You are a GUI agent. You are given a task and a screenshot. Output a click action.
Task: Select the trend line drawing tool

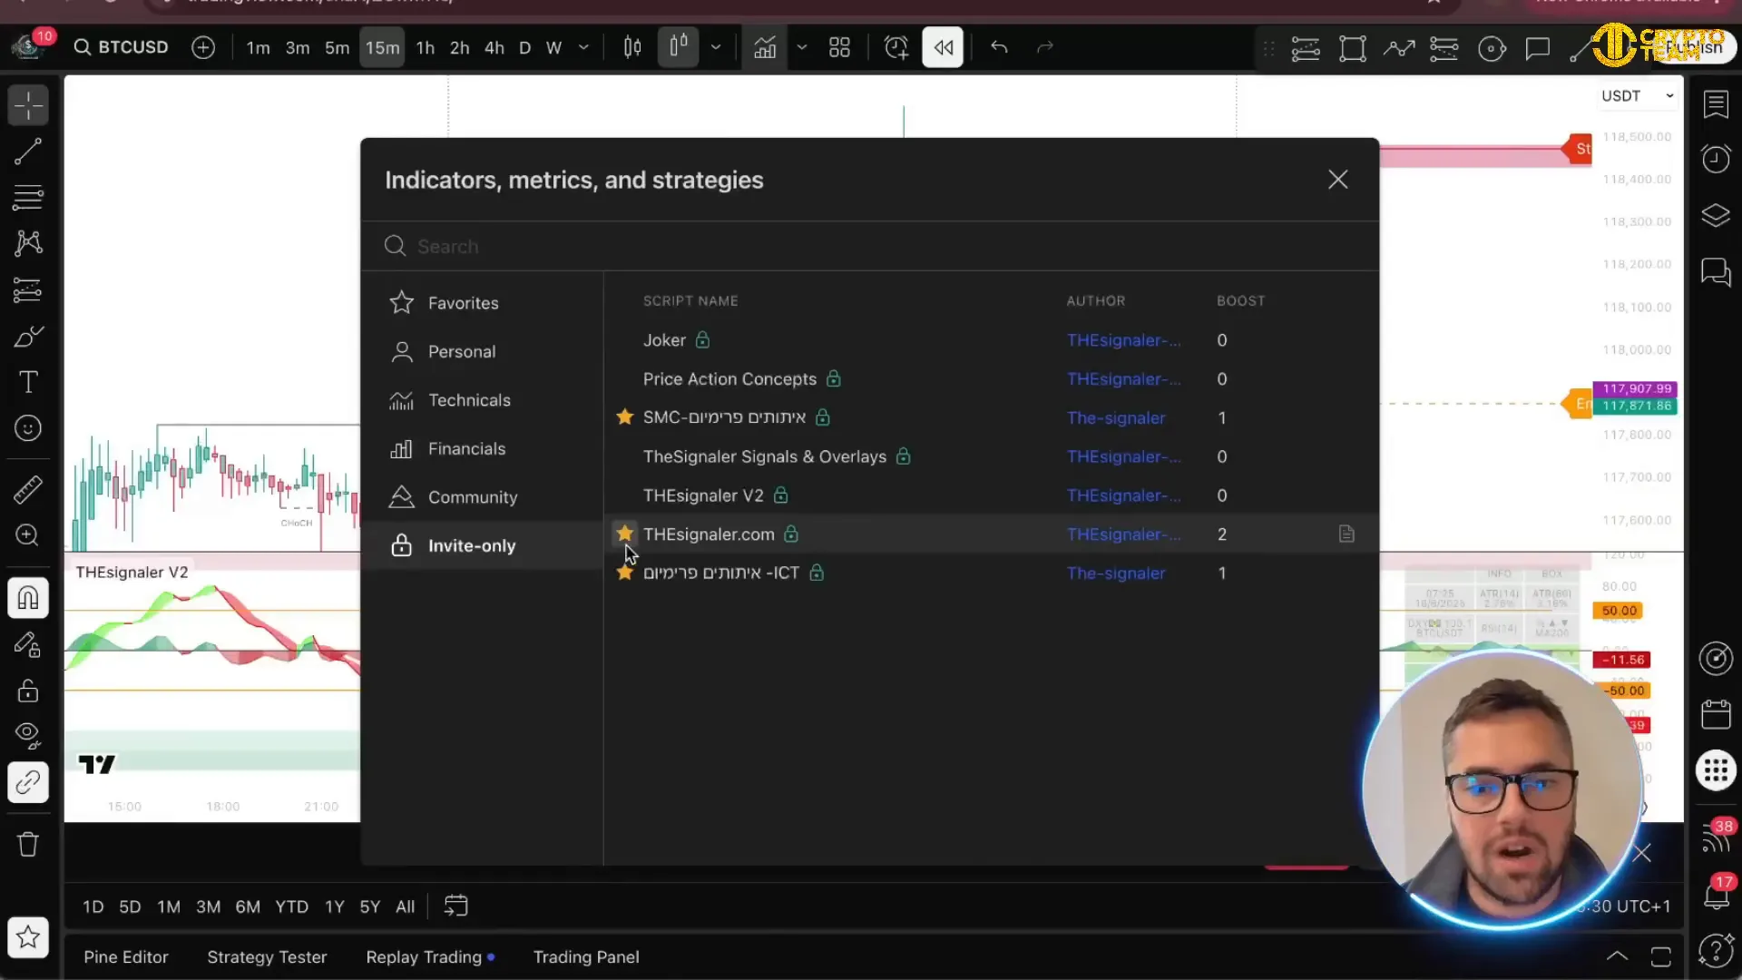click(x=28, y=152)
